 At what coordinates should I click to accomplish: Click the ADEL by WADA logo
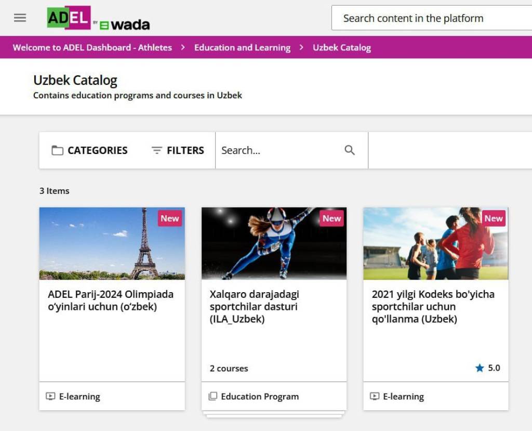point(98,18)
